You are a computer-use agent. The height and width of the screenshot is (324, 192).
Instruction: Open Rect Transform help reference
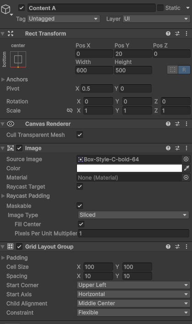click(168, 33)
